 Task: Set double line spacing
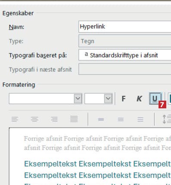coord(140,119)
